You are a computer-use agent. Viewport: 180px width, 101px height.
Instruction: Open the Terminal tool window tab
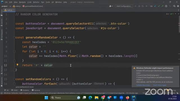(x=36, y=90)
